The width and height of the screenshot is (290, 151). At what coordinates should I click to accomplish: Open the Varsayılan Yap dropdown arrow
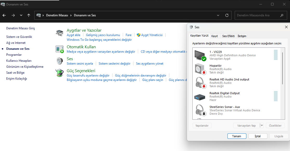pos(262,126)
